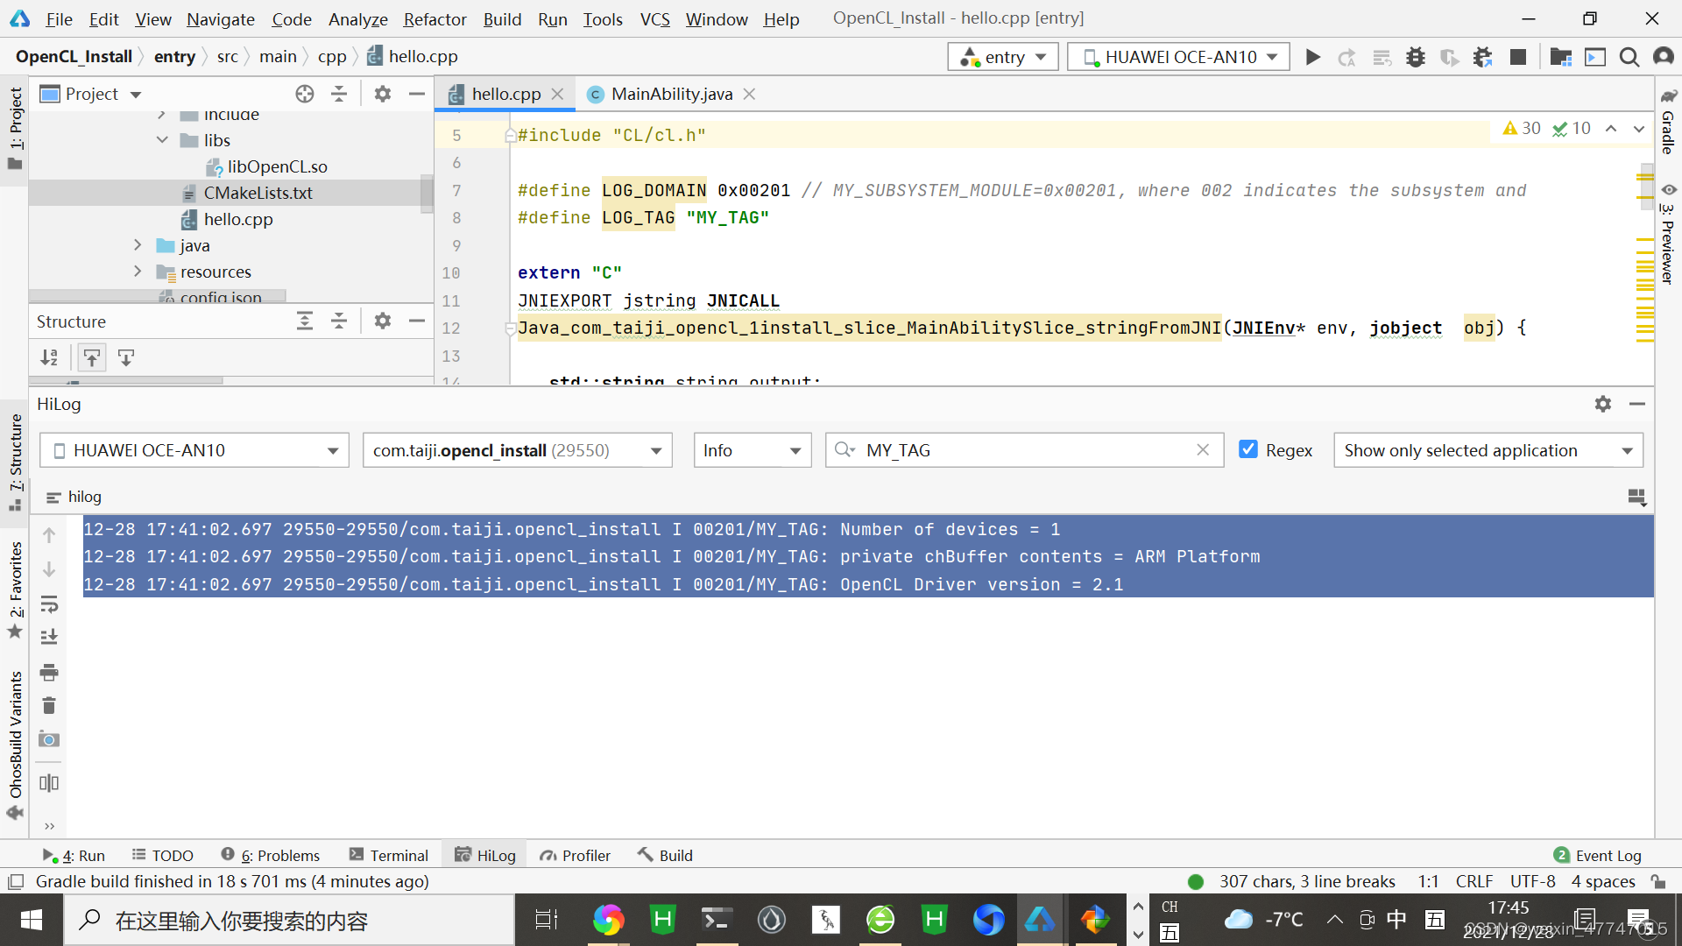
Task: Open search everywhere magnifier
Action: pos(1629,57)
